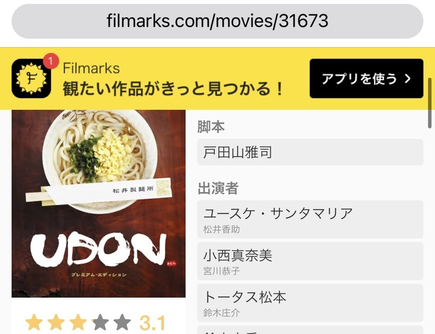The image size is (435, 334).
Task: Click the red notification badge on Filmarks icon
Action: pyautogui.click(x=51, y=60)
